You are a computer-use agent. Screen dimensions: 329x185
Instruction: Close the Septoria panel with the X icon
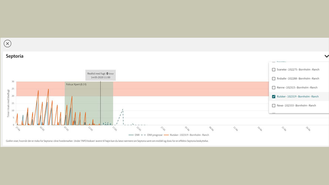coord(7,44)
